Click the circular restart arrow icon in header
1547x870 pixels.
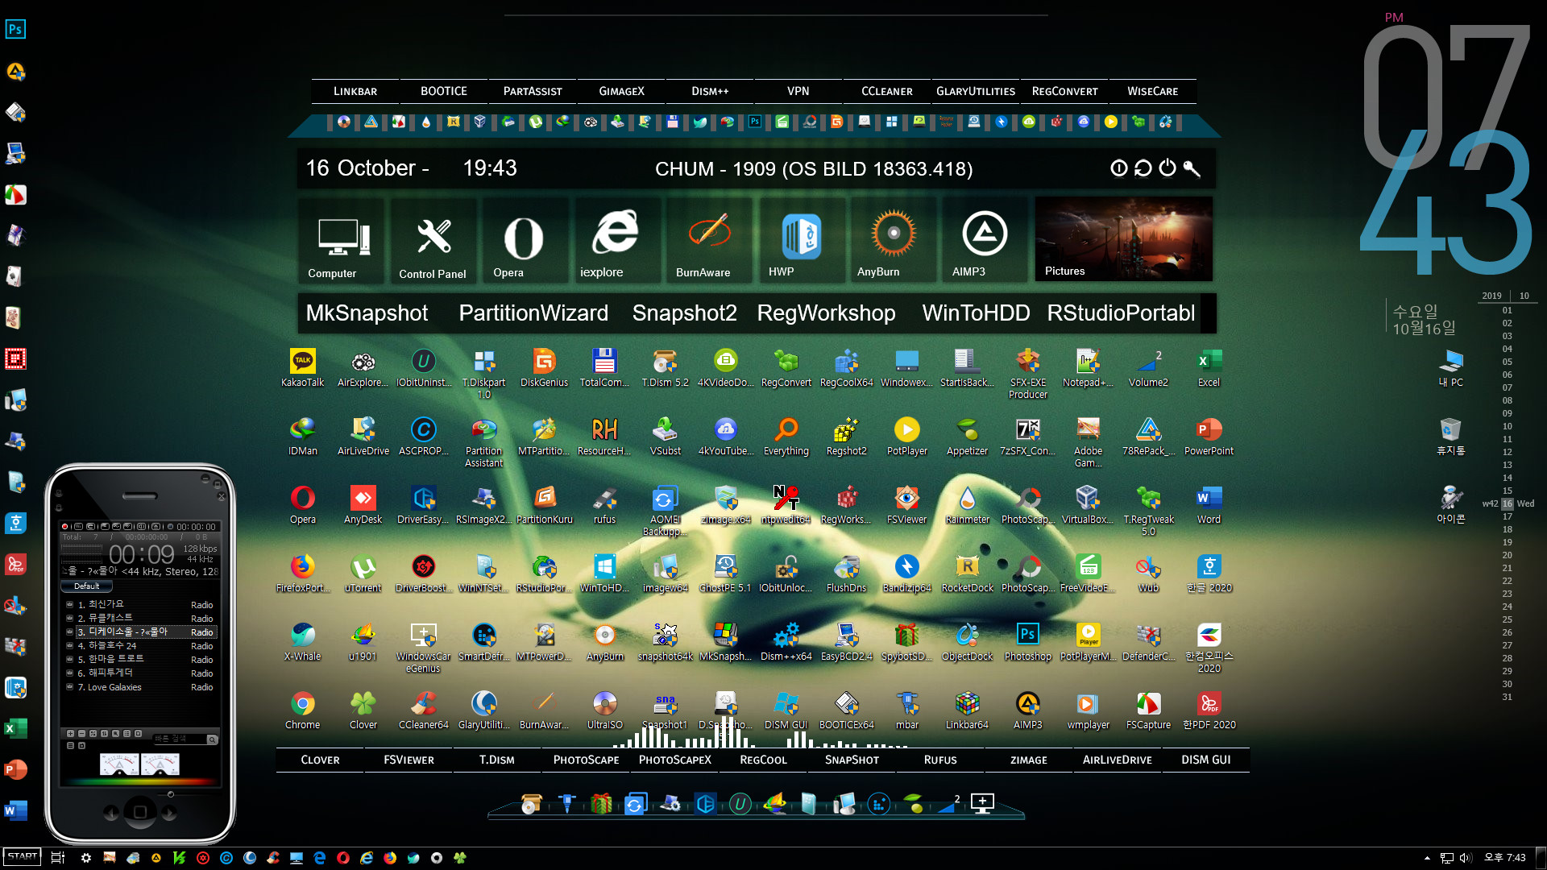1143,168
